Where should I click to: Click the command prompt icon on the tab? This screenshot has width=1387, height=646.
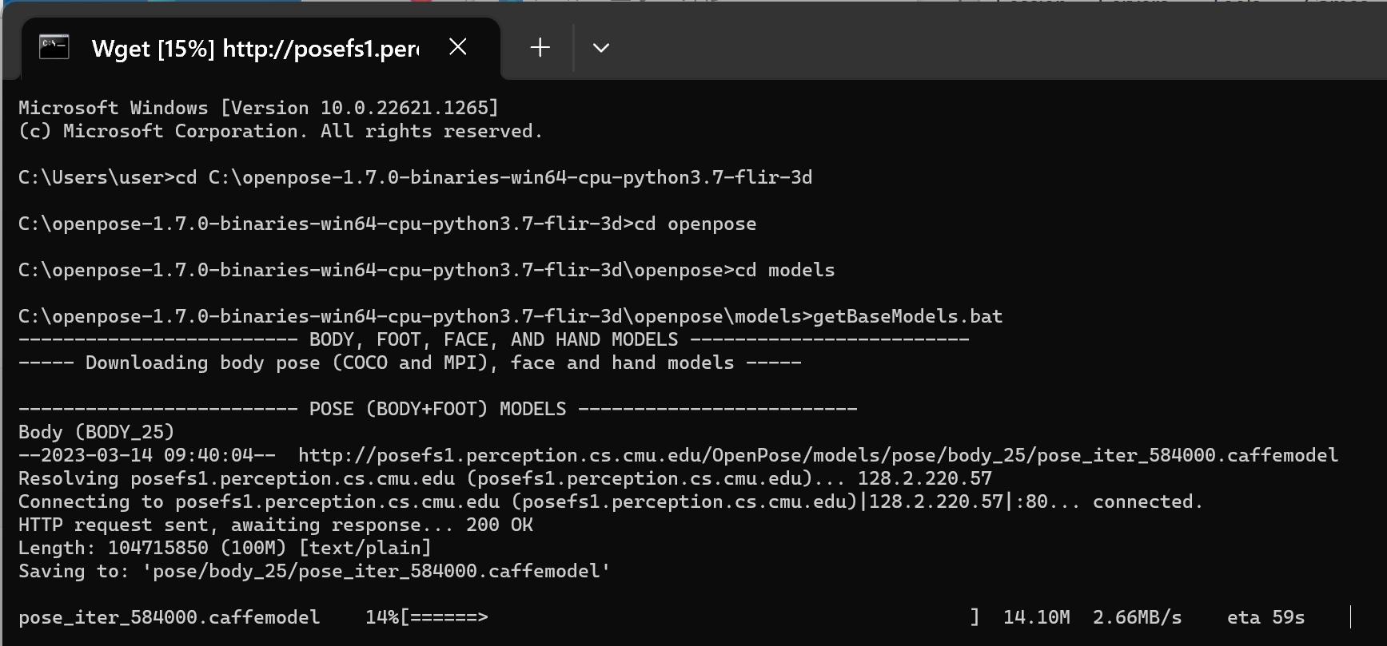(54, 47)
